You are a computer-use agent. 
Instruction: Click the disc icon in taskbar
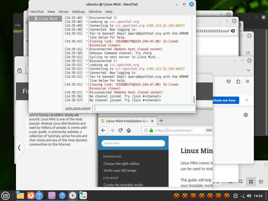(73, 196)
